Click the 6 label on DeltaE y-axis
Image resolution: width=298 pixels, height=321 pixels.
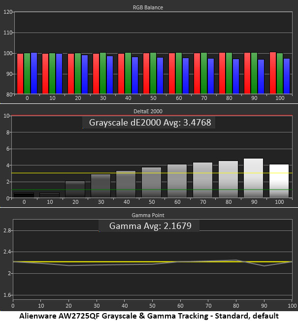point(8,149)
